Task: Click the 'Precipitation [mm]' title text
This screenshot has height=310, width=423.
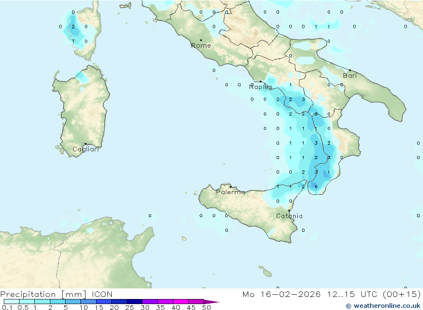Action: click(43, 294)
